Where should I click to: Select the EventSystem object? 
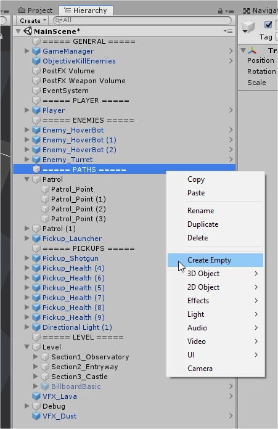pyautogui.click(x=65, y=91)
